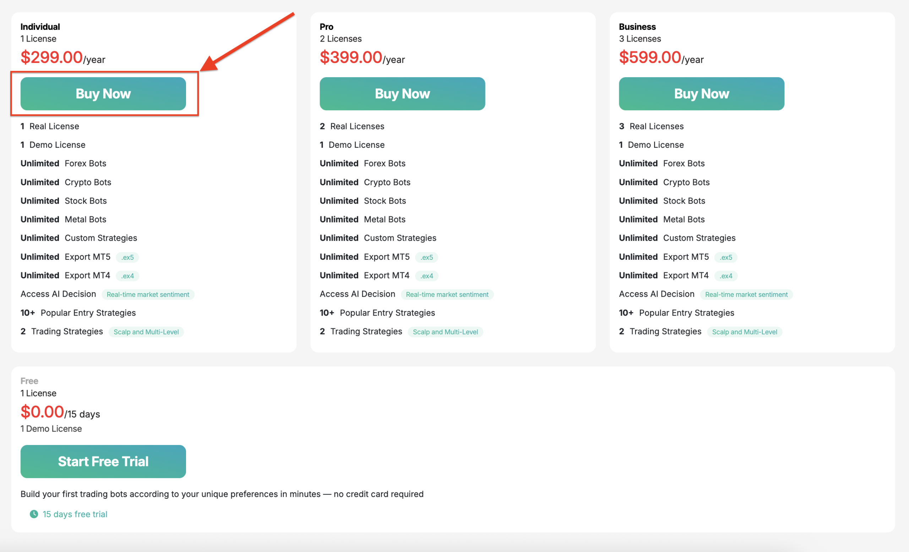The image size is (909, 552).
Task: Click Real-time market sentiment tag in Pro plan
Action: (x=447, y=295)
